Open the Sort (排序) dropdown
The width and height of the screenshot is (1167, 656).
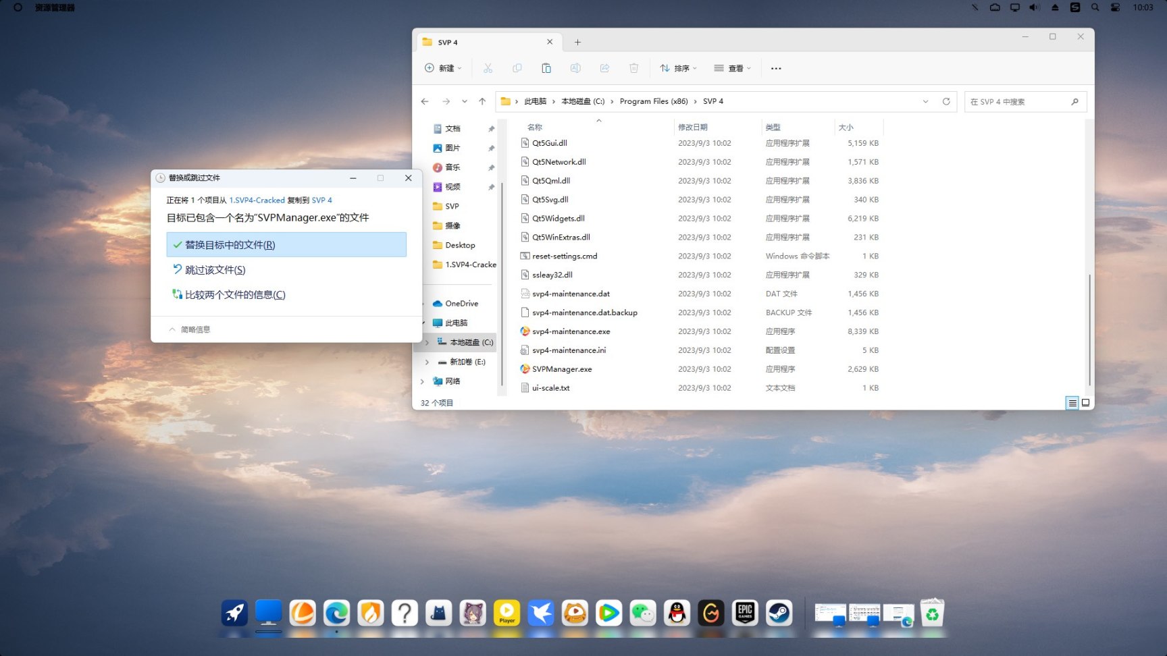678,68
